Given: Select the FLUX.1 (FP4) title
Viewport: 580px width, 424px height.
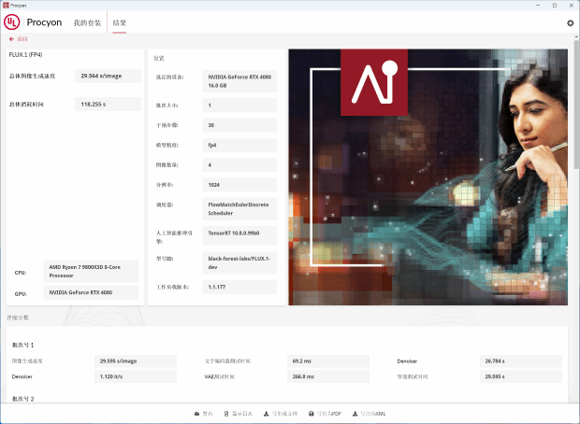Looking at the screenshot, I should (25, 55).
